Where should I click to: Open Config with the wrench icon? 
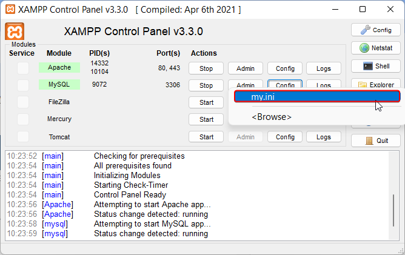[x=375, y=30]
